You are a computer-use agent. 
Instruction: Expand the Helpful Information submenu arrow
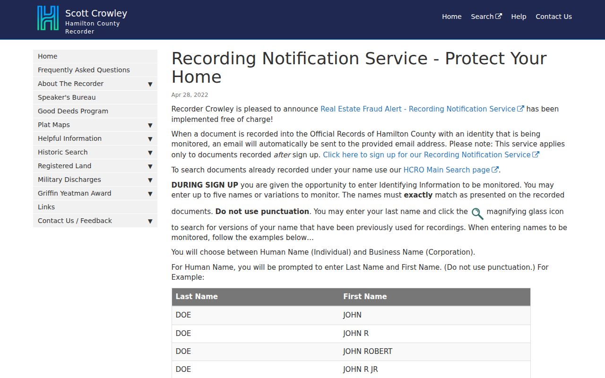click(x=150, y=139)
